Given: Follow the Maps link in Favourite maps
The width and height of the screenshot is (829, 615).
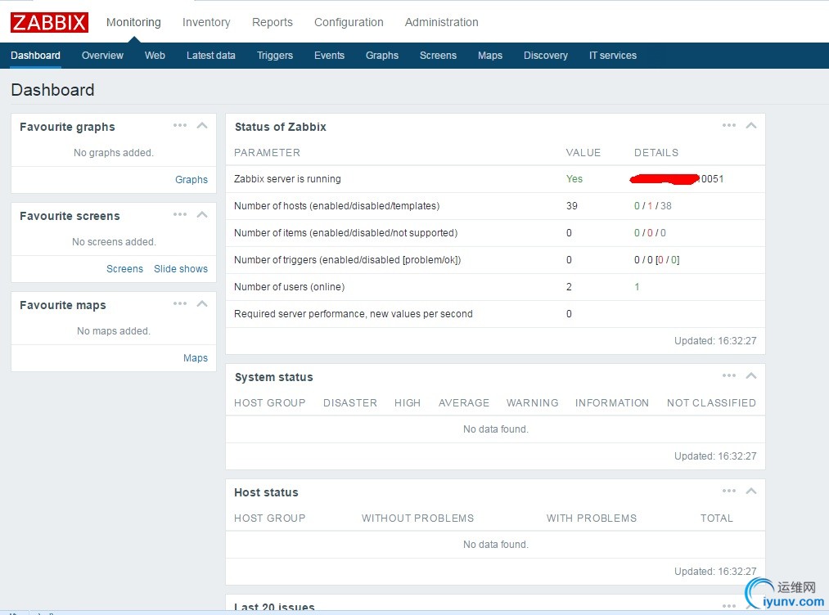Looking at the screenshot, I should click(196, 358).
